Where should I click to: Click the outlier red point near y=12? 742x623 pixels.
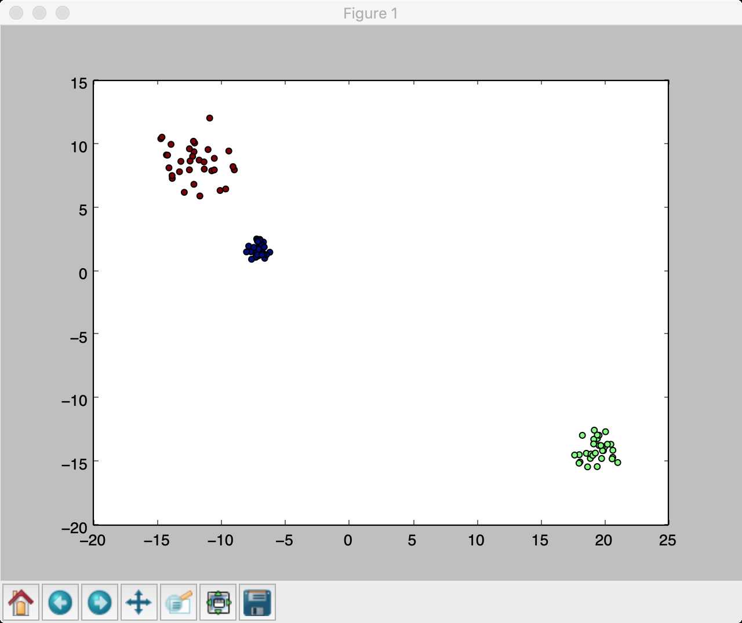coord(210,118)
